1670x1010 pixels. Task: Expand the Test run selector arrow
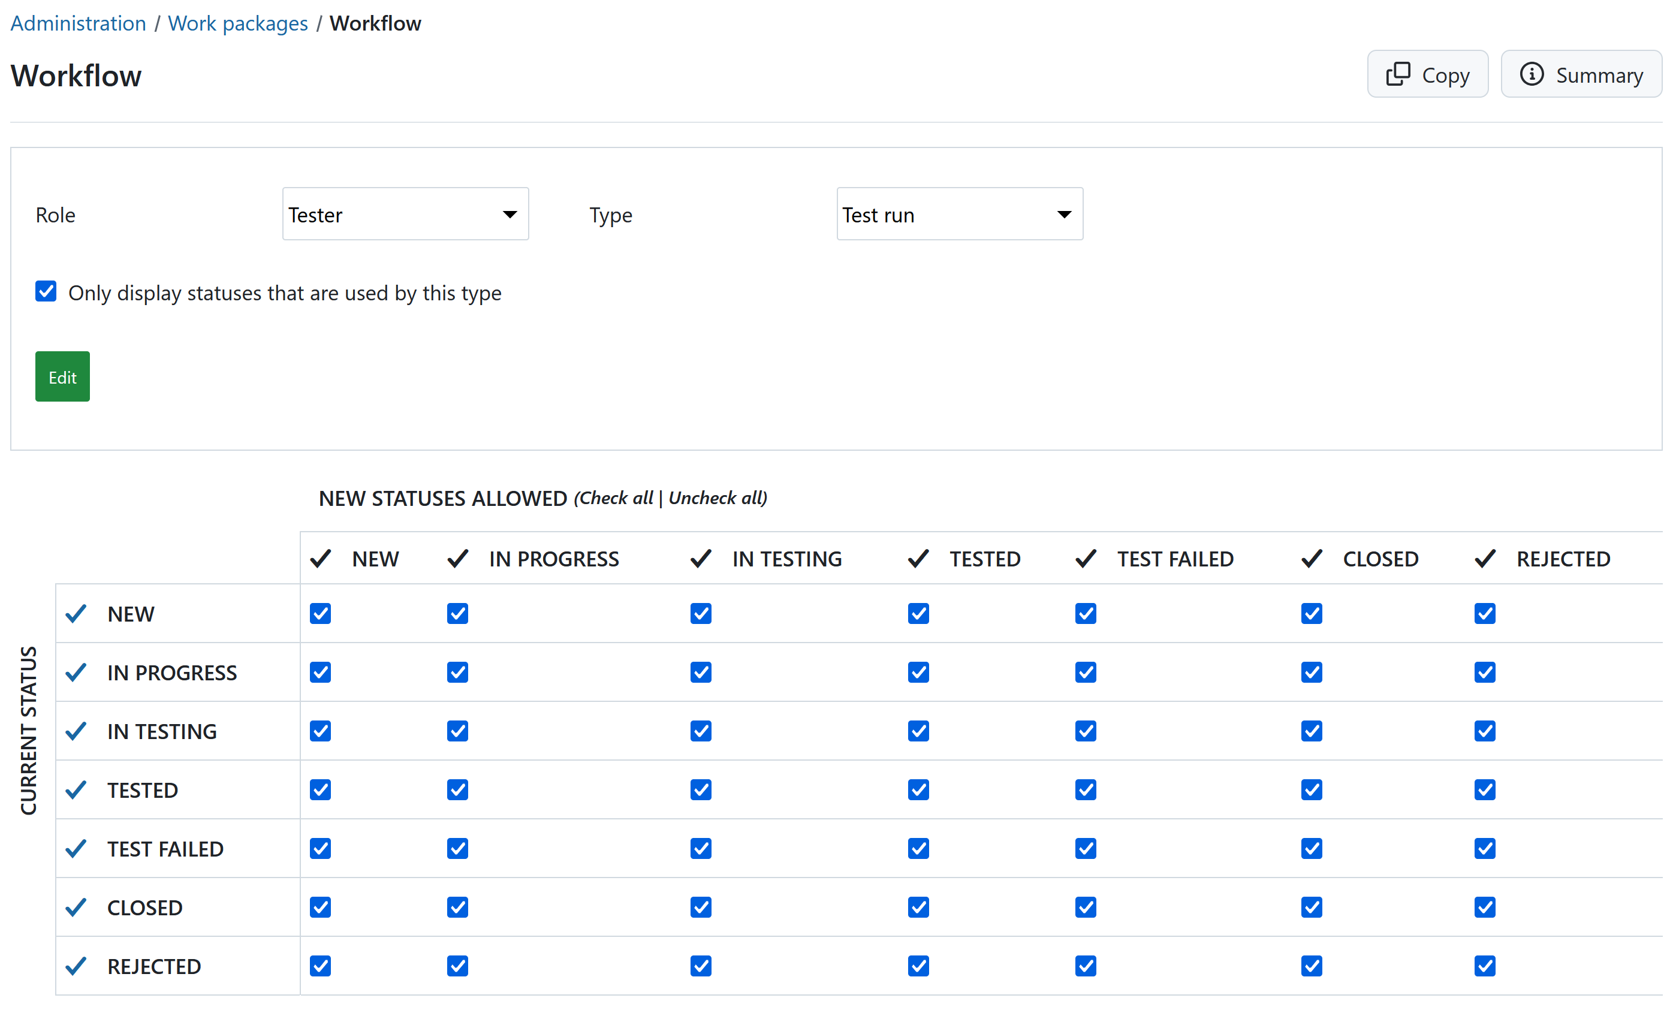pos(1063,213)
